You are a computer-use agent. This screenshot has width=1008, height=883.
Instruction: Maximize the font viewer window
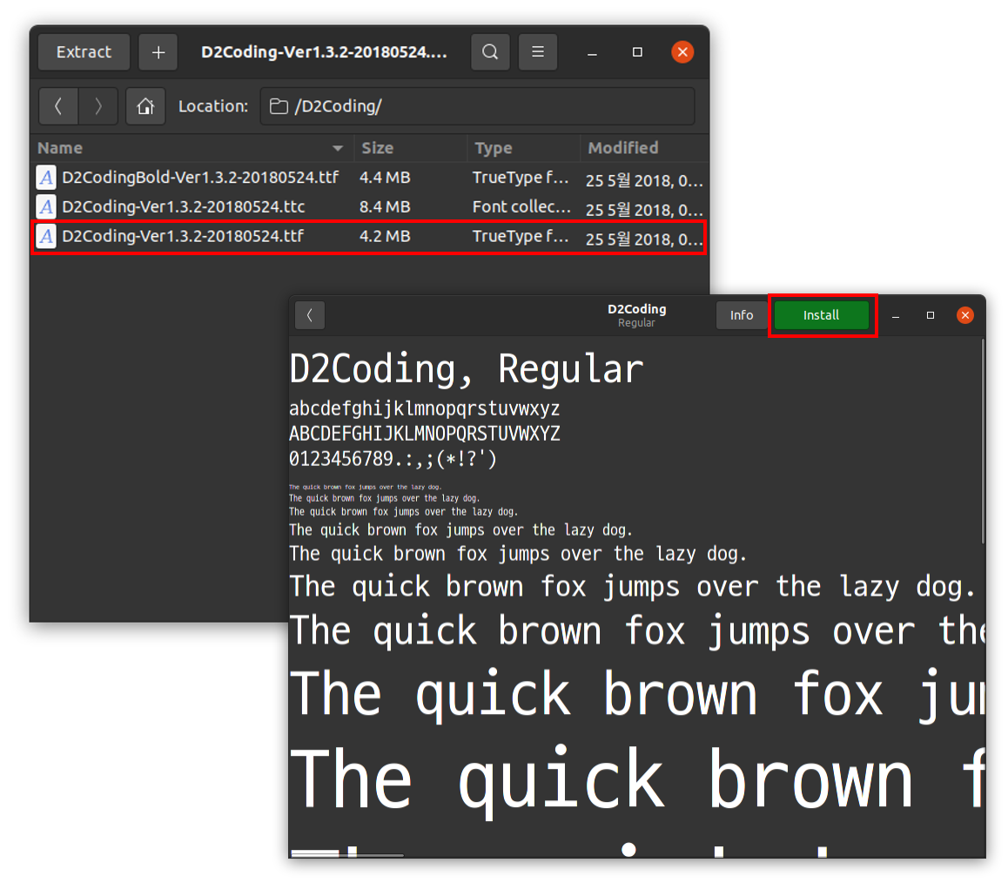pyautogui.click(x=931, y=315)
